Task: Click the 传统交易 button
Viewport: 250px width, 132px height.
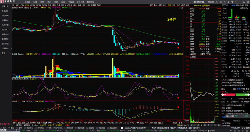Action: coord(211,2)
